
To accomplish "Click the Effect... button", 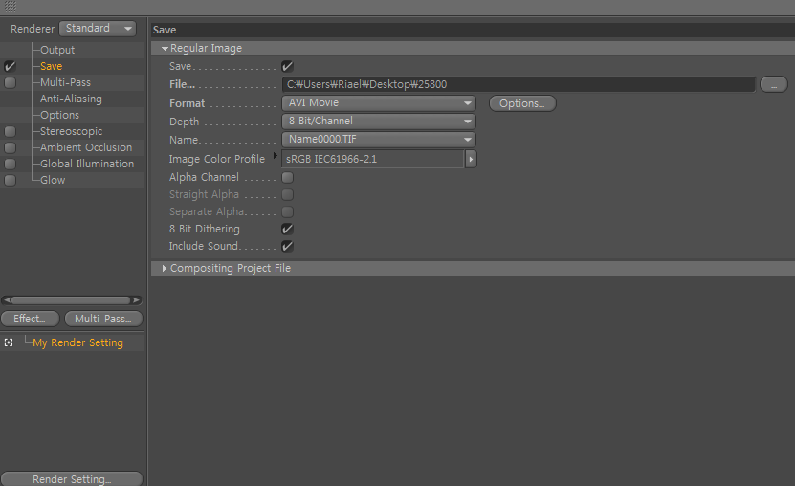I will (30, 319).
